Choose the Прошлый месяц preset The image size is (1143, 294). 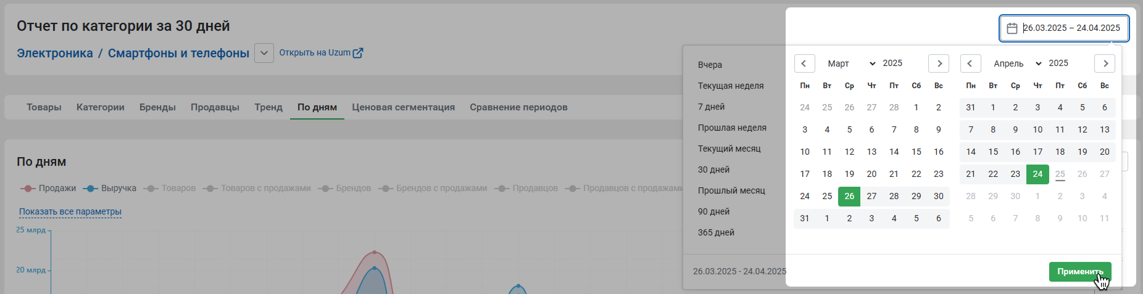click(x=731, y=190)
